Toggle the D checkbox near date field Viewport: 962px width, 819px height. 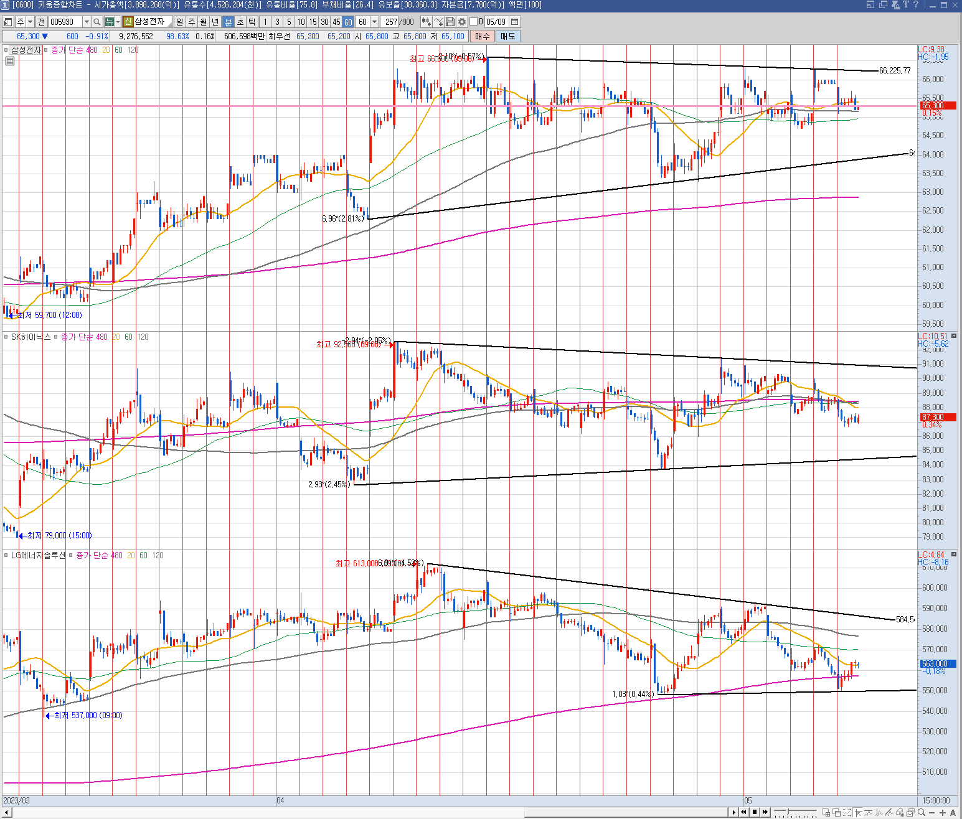coord(473,22)
